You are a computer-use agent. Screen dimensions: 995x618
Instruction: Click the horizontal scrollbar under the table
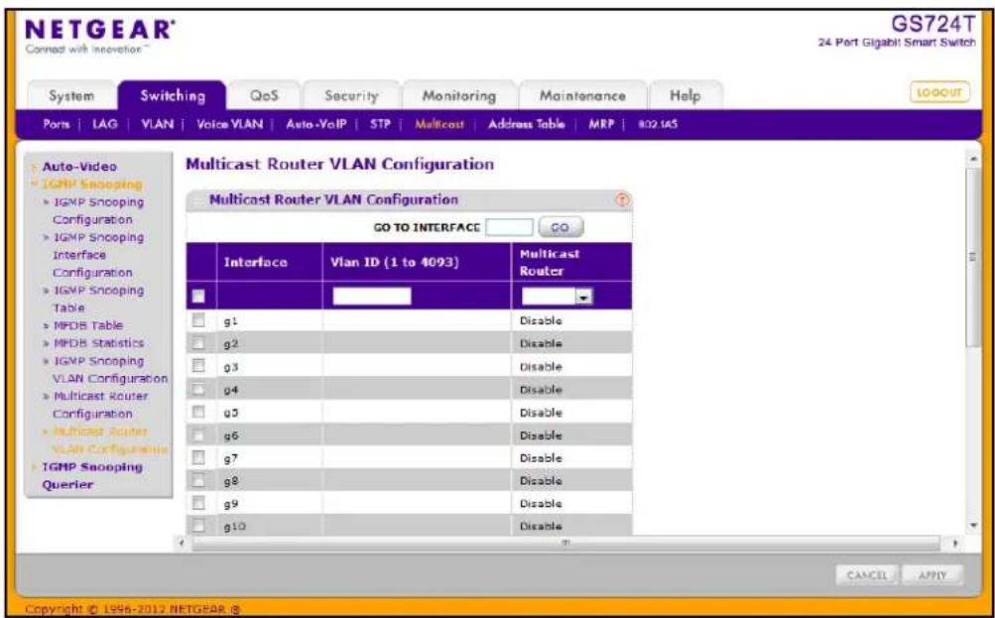point(566,544)
